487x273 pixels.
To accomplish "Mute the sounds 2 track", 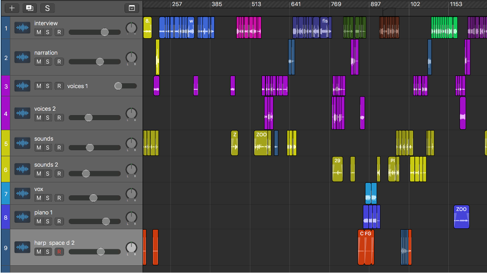I will point(39,173).
